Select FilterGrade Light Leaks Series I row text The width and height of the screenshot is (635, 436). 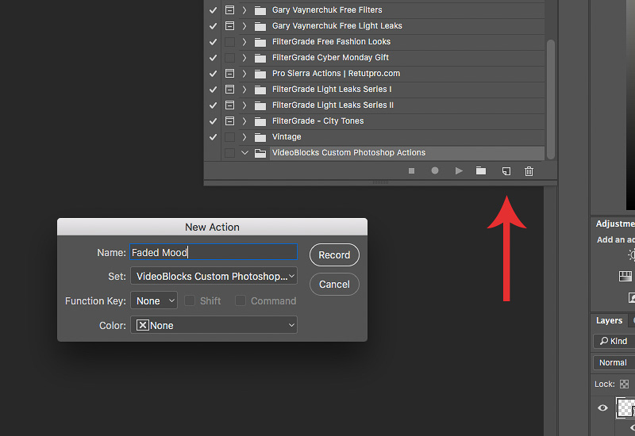tap(332, 89)
